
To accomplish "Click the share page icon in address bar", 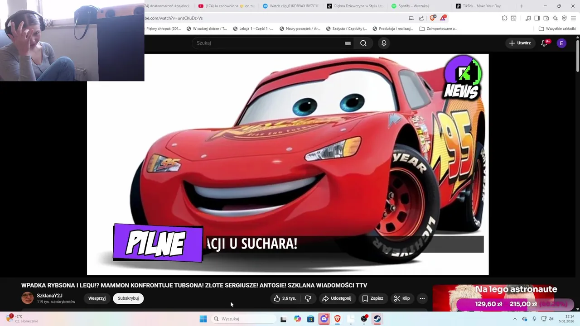I will click(x=421, y=18).
